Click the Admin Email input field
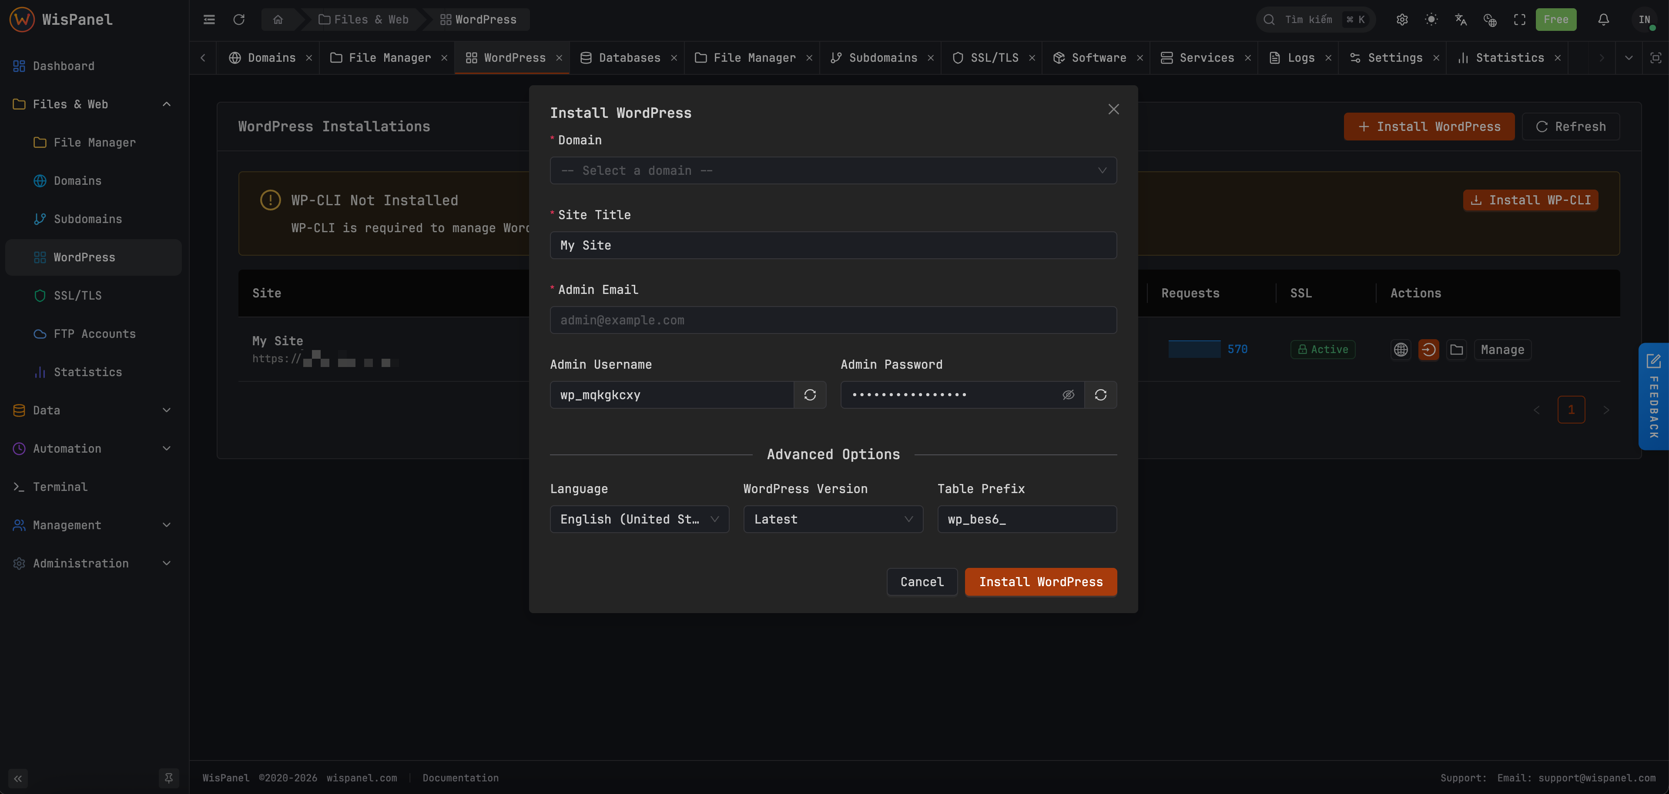This screenshot has width=1669, height=794. click(x=833, y=320)
